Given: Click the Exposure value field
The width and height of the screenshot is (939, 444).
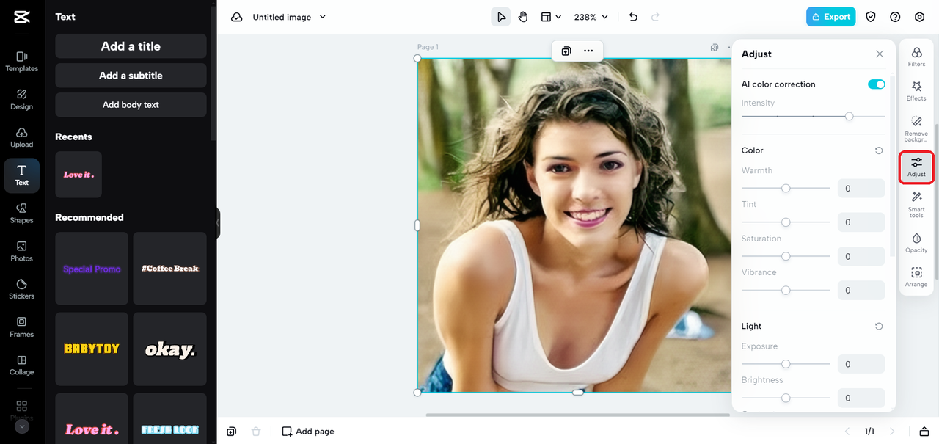Looking at the screenshot, I should (861, 364).
